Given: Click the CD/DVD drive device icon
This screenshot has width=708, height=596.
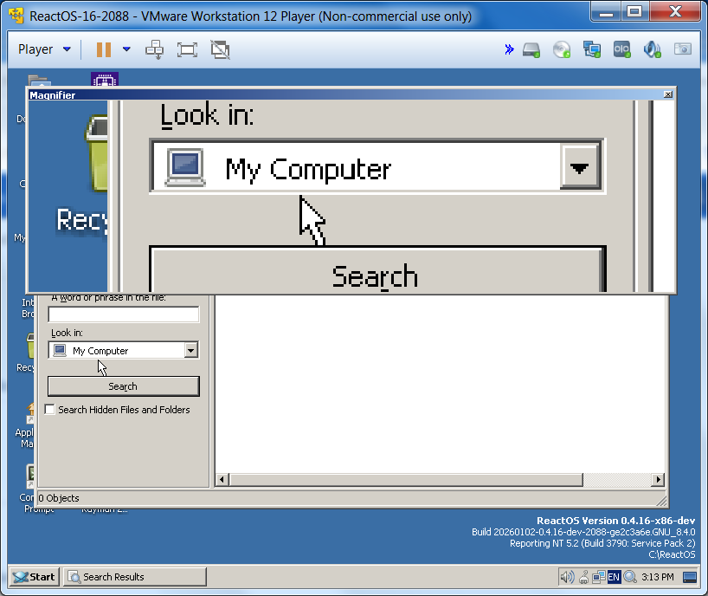Looking at the screenshot, I should tap(562, 49).
